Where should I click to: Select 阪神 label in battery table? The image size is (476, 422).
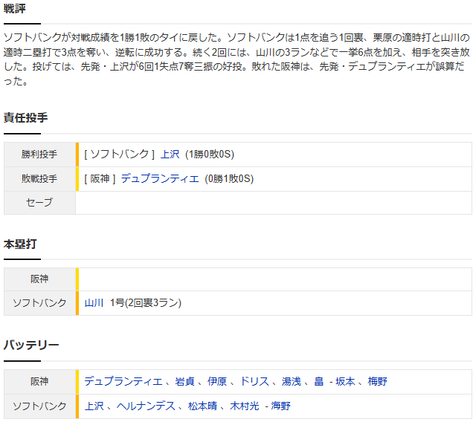39,381
